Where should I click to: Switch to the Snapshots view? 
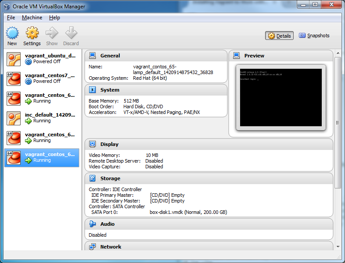point(314,36)
